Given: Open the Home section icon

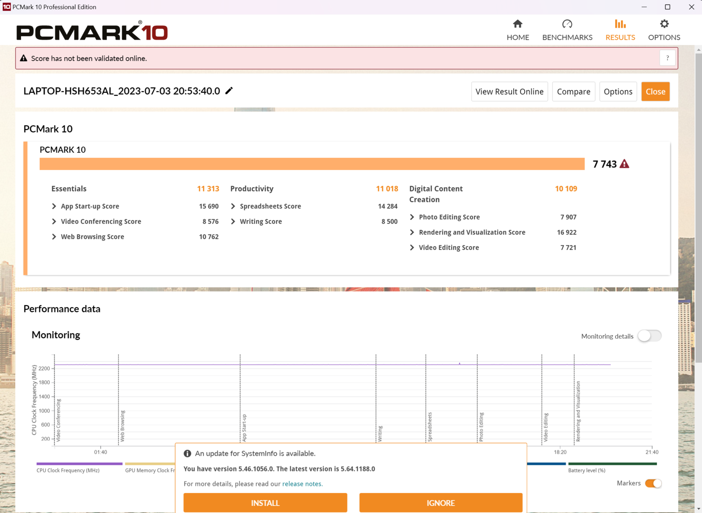Looking at the screenshot, I should pyautogui.click(x=518, y=24).
